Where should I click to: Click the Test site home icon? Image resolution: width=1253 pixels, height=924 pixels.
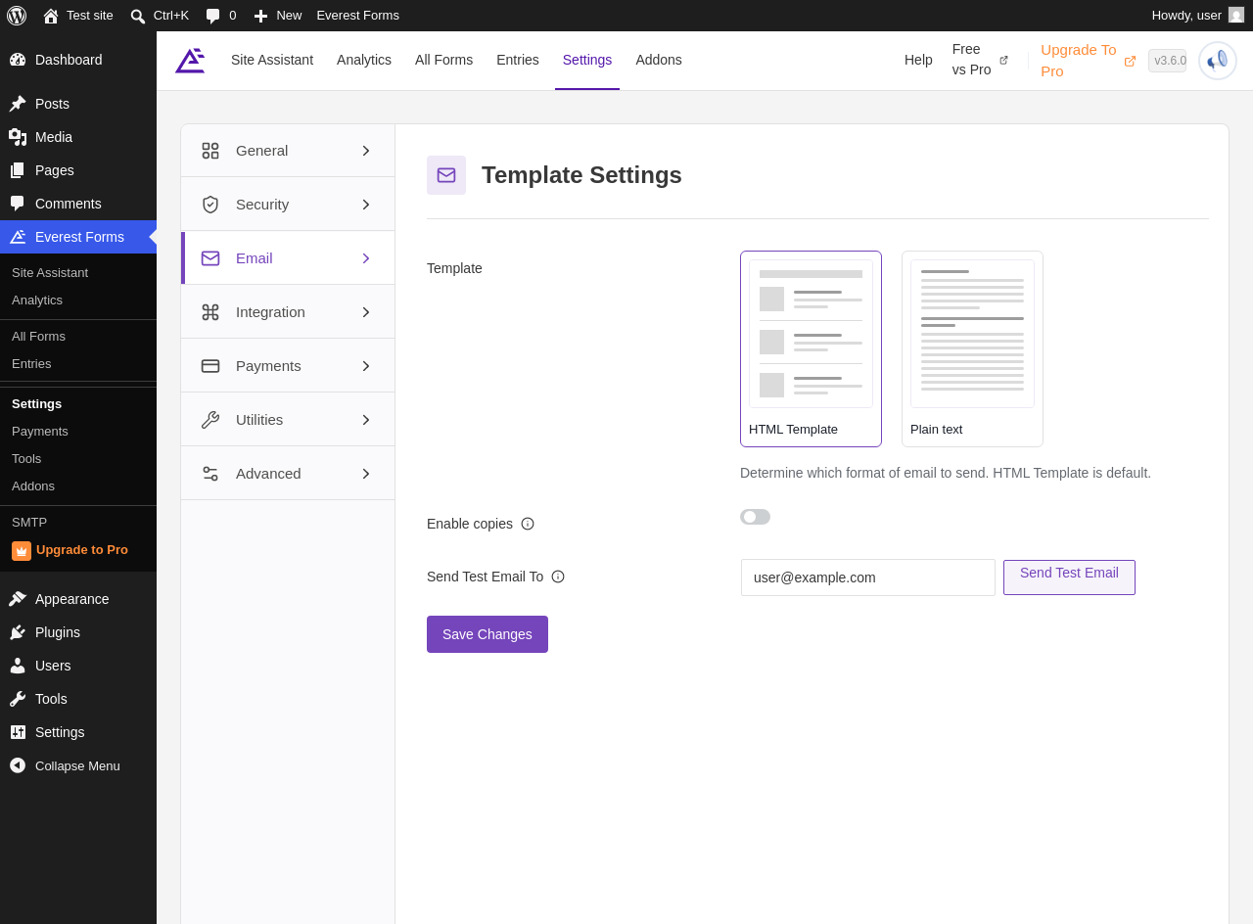pyautogui.click(x=51, y=16)
